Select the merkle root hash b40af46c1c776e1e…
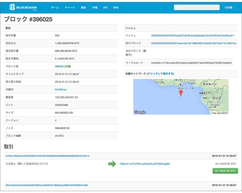Screen dimensions: 242x193 pyautogui.click(x=191, y=63)
